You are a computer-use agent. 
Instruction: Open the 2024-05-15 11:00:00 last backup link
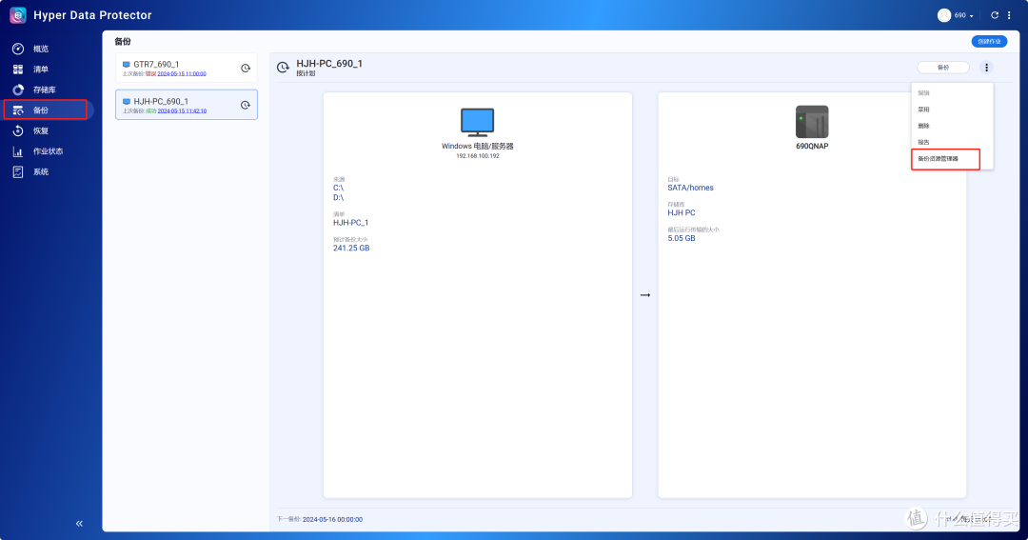click(x=182, y=74)
